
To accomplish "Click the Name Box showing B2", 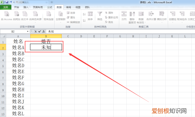I will click(x=13, y=32).
